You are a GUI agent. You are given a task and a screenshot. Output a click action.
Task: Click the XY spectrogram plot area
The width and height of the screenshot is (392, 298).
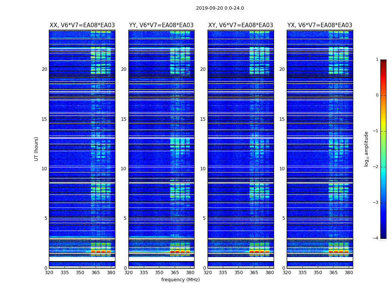[x=240, y=149]
